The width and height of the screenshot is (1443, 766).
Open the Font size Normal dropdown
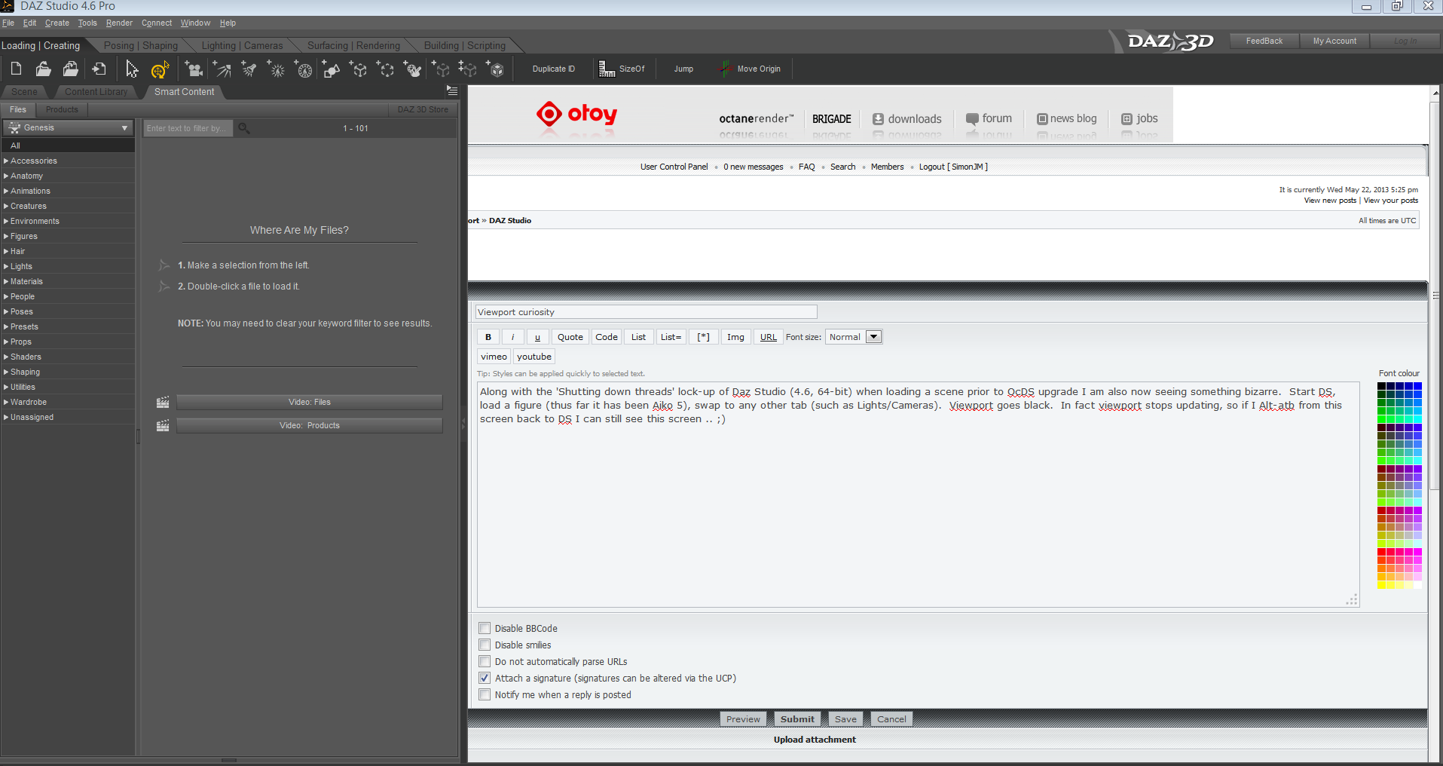point(854,337)
